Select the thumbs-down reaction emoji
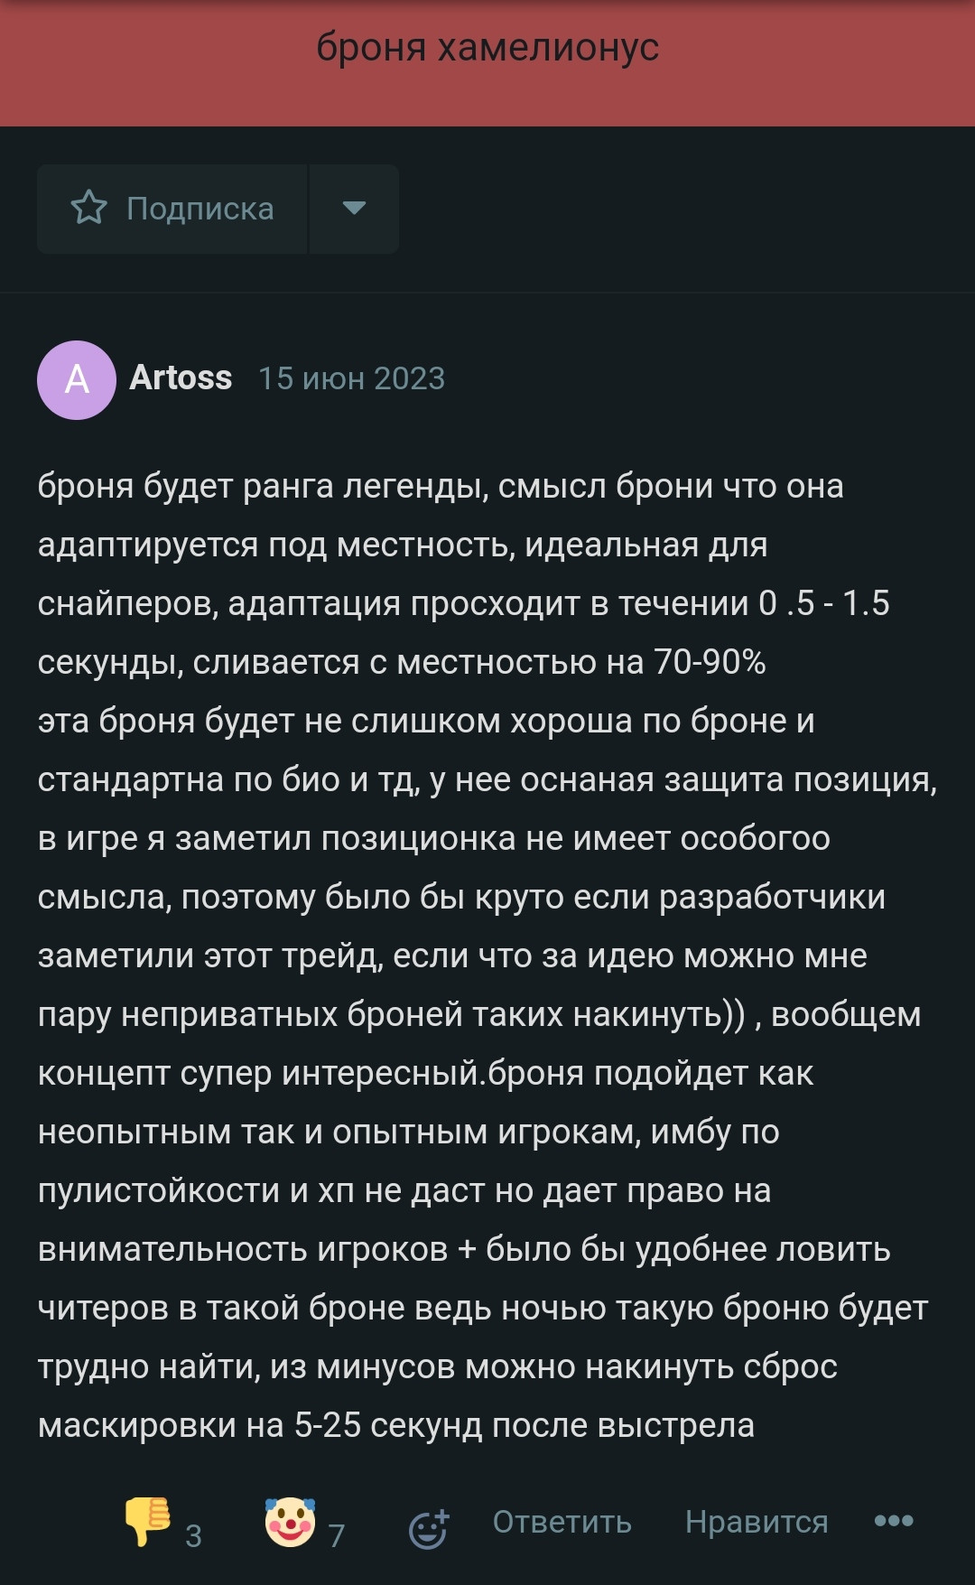The image size is (975, 1585). pos(147,1522)
